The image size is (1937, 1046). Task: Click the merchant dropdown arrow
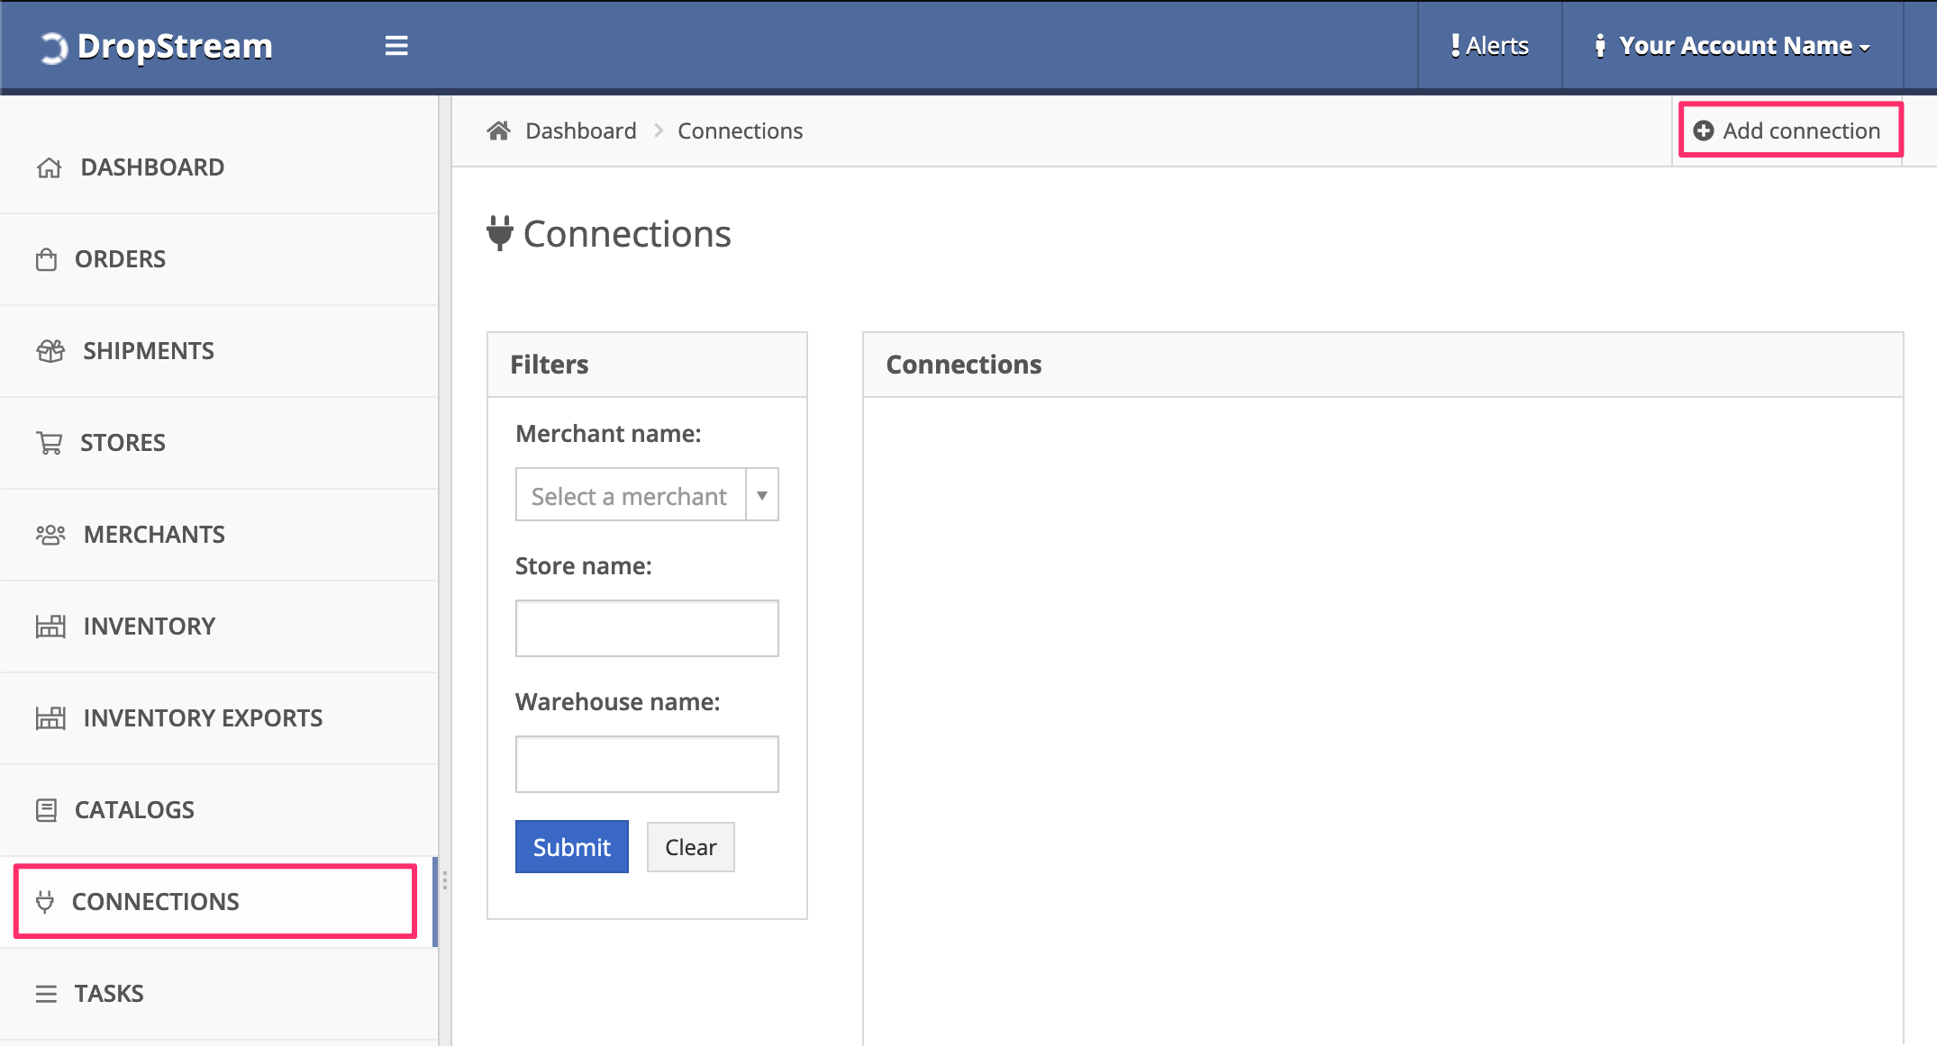click(x=762, y=495)
